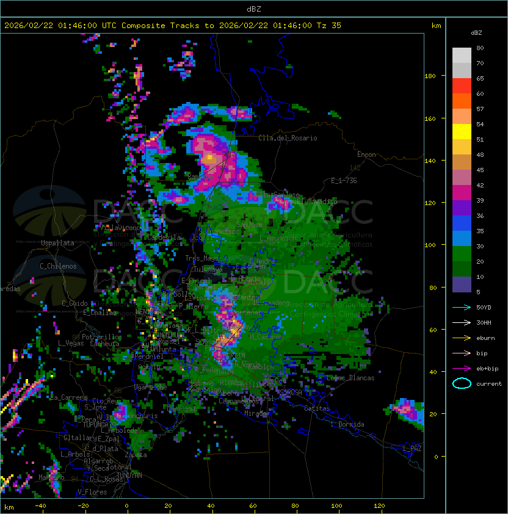Select the indigo 10-5 dBZ swatch
The width and height of the screenshot is (508, 514).
(462, 284)
